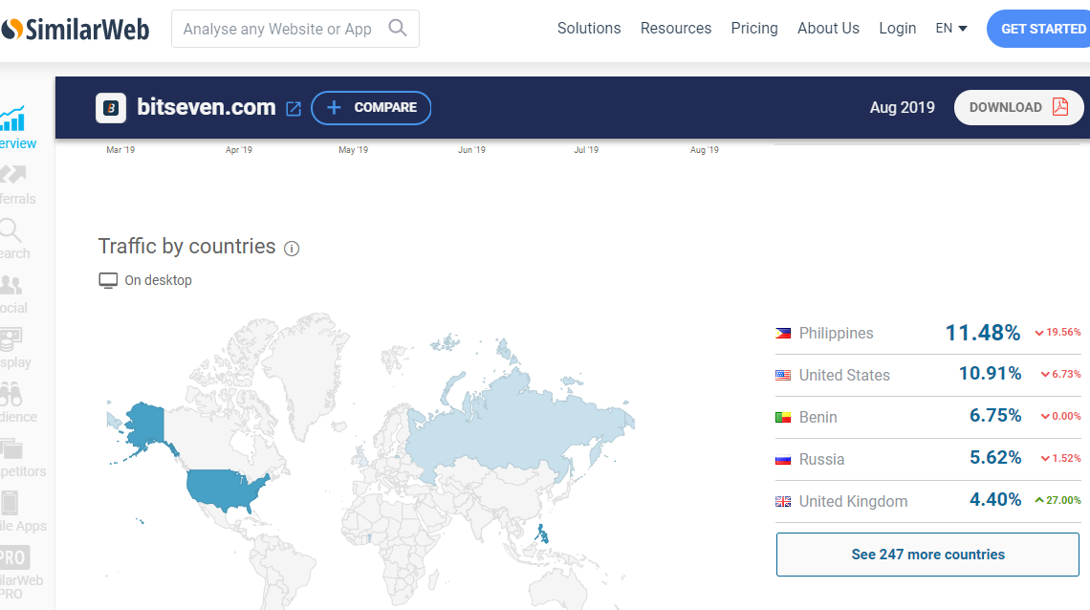Click the 6.75% traffic share value
Viewport: 1090px width, 610px height.
[x=995, y=416]
